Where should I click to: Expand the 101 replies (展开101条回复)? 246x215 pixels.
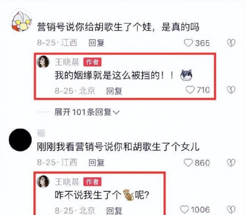(x=87, y=112)
